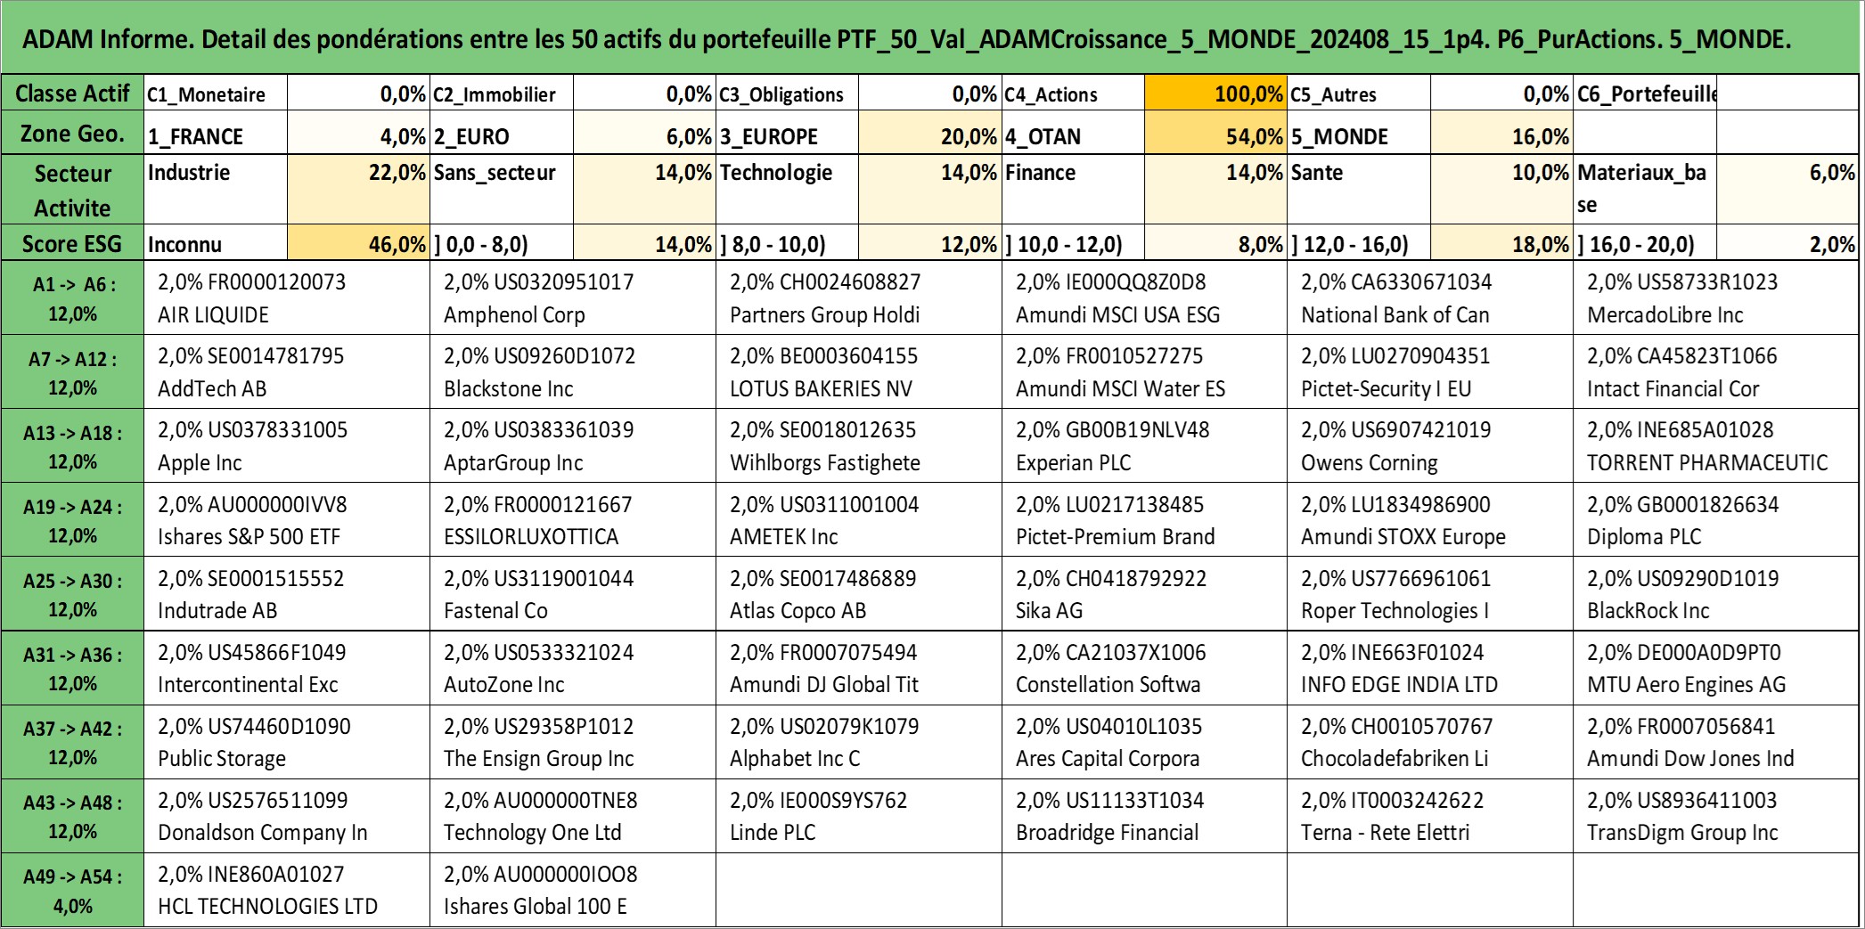Select the Pictet-Security I EU cell
Image resolution: width=1865 pixels, height=929 pixels.
click(x=1430, y=372)
